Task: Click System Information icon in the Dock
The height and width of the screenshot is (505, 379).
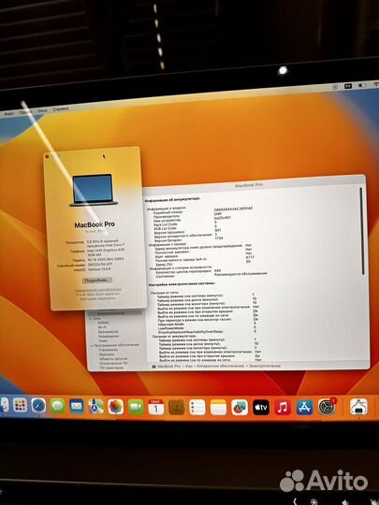Action: [x=358, y=407]
